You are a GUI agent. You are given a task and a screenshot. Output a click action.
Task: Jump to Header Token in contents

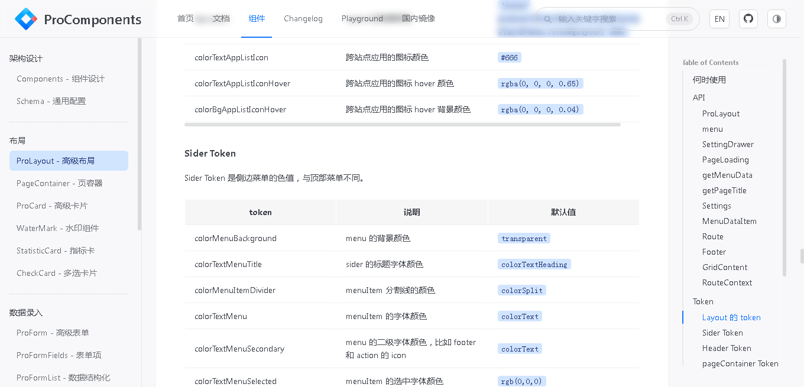[x=727, y=348]
